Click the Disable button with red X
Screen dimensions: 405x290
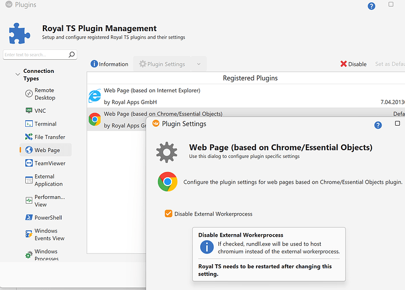(353, 64)
